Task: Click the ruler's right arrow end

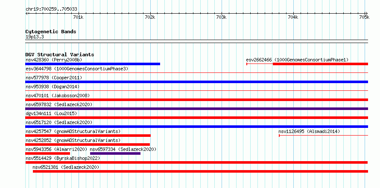Action: coord(367,13)
